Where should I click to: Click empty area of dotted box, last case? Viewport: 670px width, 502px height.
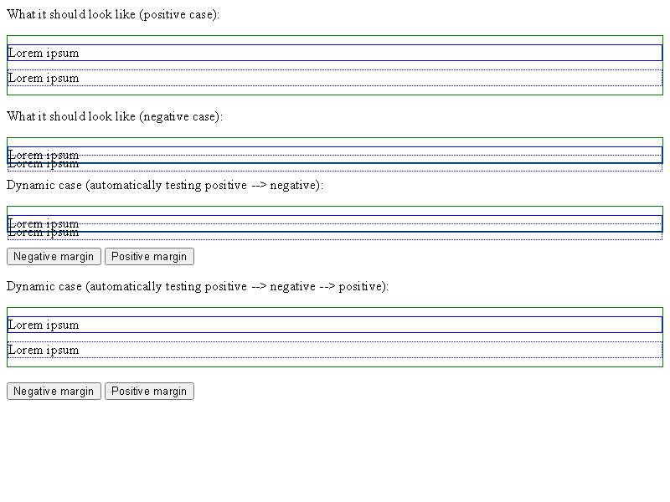[368, 350]
